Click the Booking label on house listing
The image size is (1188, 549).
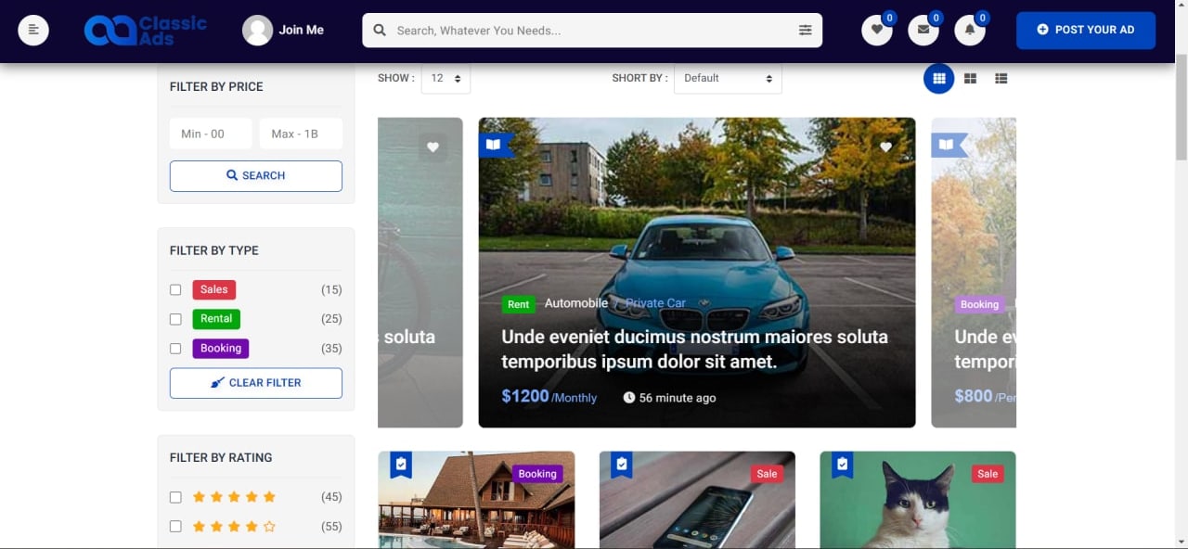tap(537, 474)
